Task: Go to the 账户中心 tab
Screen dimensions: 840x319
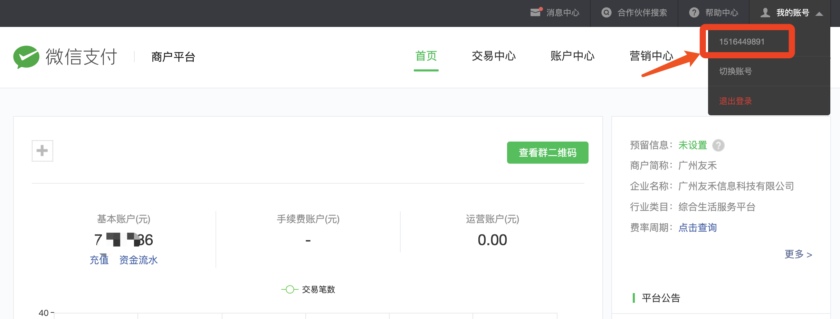Action: pos(572,56)
